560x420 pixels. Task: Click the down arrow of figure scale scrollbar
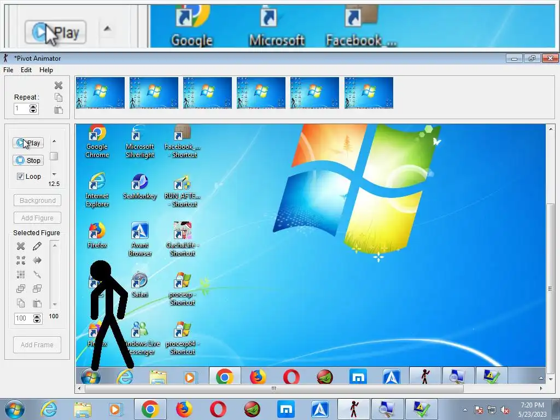55,304
